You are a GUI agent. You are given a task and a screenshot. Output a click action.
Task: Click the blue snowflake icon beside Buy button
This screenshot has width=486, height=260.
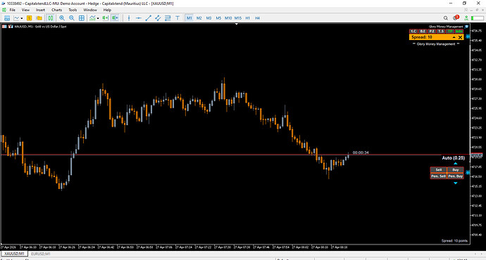[468, 172]
